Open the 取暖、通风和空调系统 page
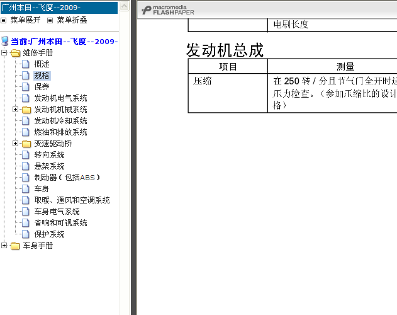The height and width of the screenshot is (315, 397). click(72, 200)
